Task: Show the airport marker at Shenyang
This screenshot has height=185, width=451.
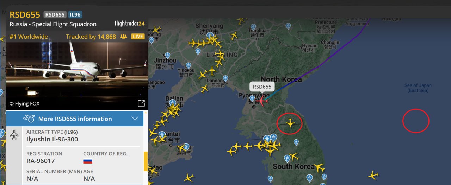Action: [x=210, y=36]
